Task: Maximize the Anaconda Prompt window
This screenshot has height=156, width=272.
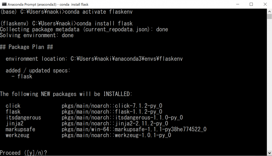Action: tap(251, 4)
